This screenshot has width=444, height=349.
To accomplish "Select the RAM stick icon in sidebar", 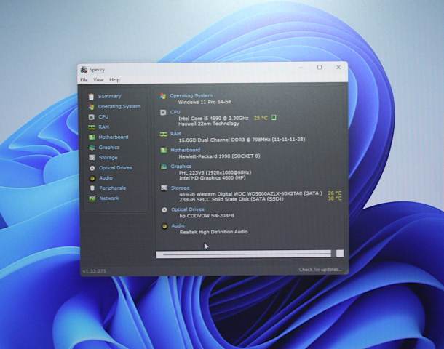I will [92, 127].
